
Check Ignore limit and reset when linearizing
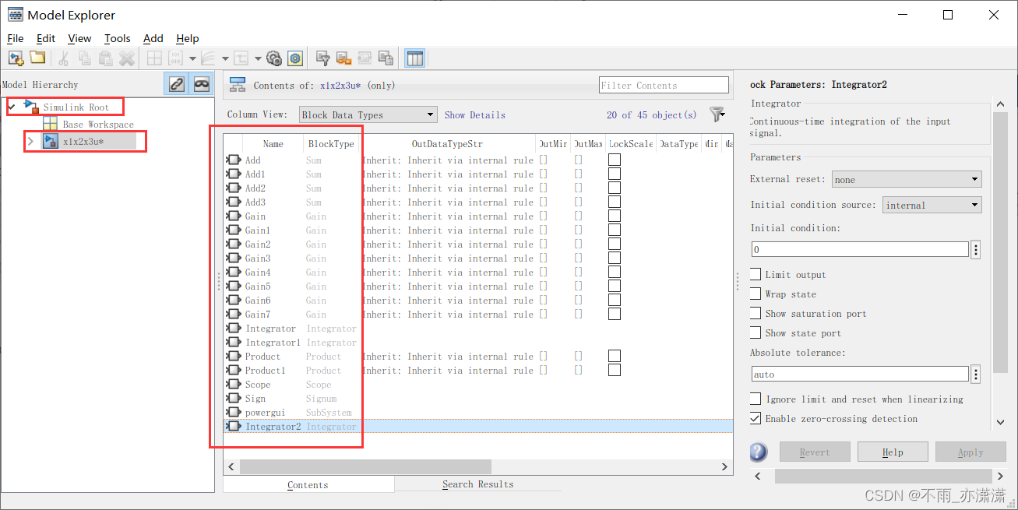click(x=756, y=399)
